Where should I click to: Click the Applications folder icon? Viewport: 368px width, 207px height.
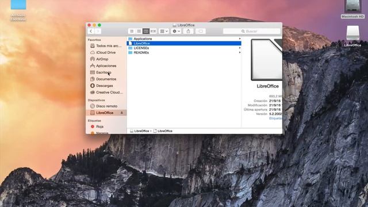[x=131, y=39]
